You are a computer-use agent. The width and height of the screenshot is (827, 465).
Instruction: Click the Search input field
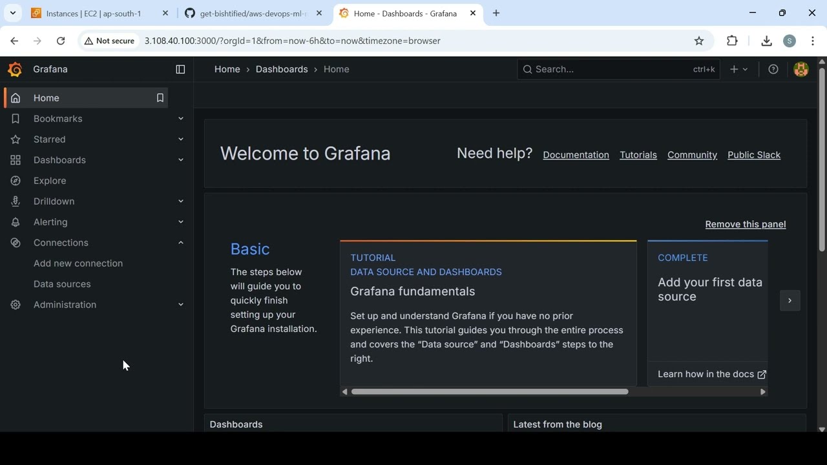[x=618, y=69]
